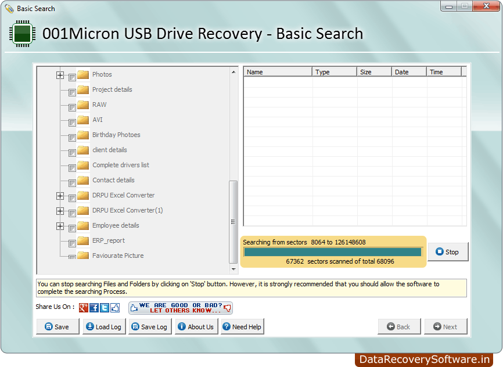Click the Save Log button

[150, 326]
